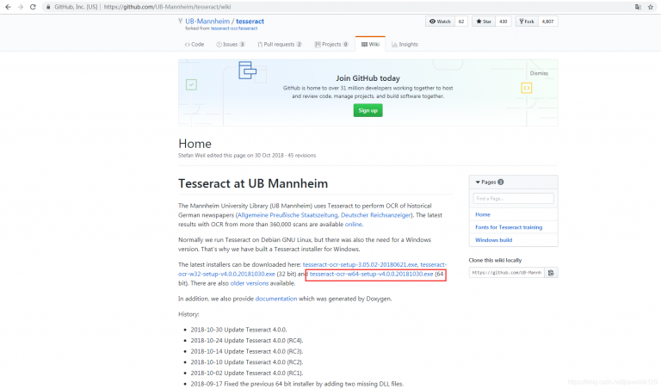Click the Find a Page search field
This screenshot has height=389, width=661.
513,199
